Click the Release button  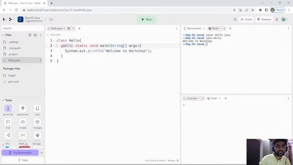(264, 19)
